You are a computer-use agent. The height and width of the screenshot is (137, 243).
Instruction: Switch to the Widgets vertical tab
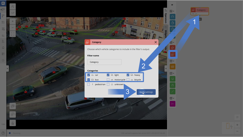pos(166,33)
